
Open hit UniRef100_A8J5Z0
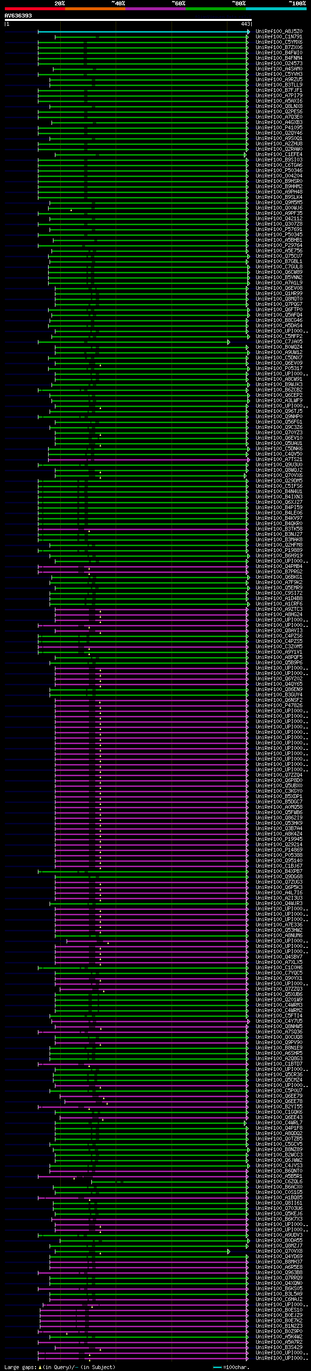tap(278, 32)
